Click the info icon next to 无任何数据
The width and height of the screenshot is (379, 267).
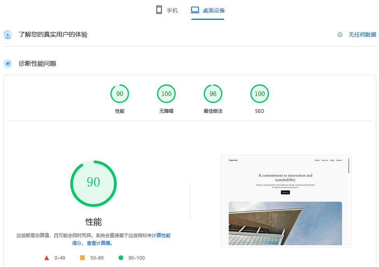tap(340, 35)
